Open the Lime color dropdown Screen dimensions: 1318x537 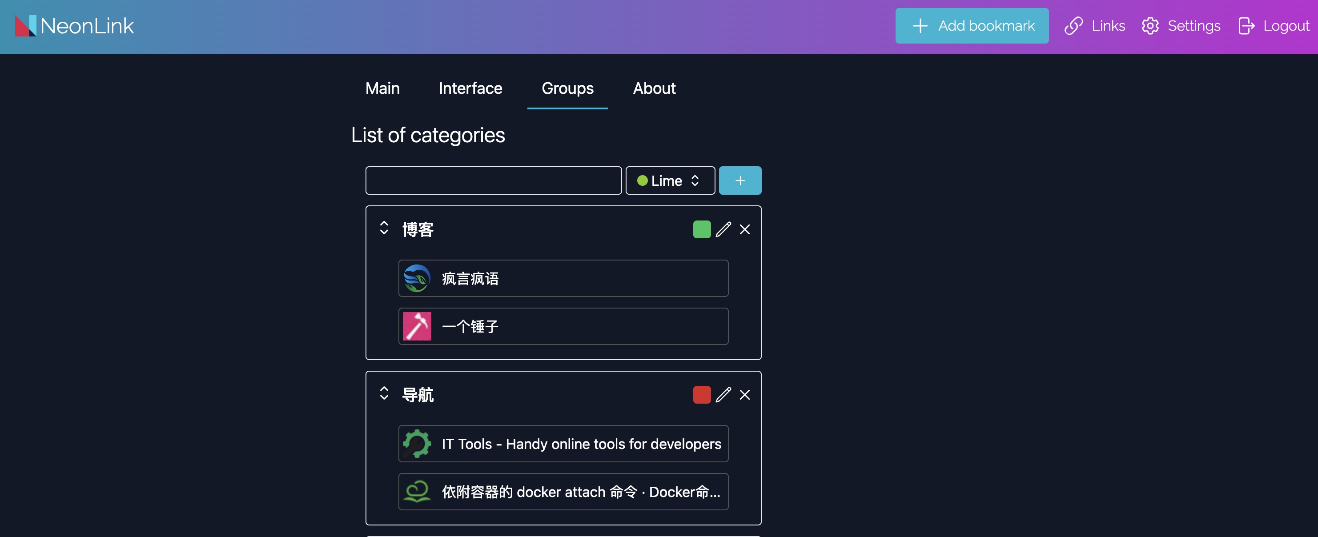670,180
